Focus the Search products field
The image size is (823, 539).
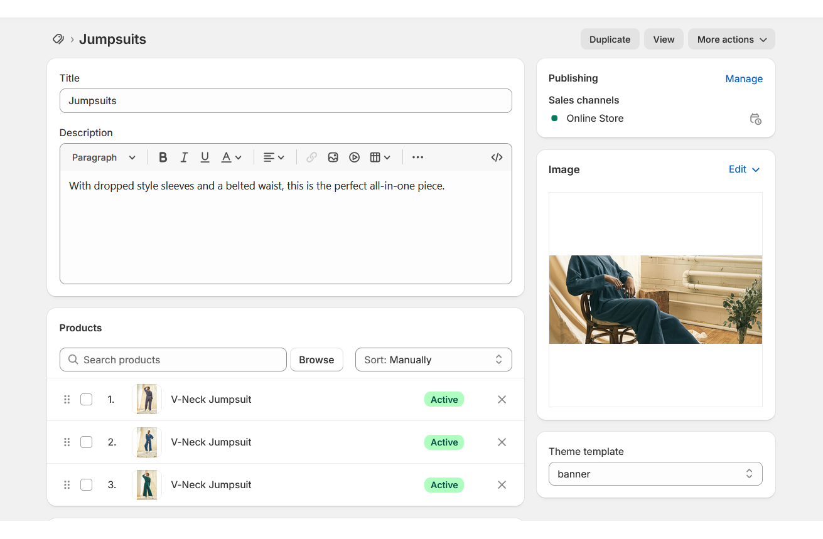pyautogui.click(x=173, y=360)
